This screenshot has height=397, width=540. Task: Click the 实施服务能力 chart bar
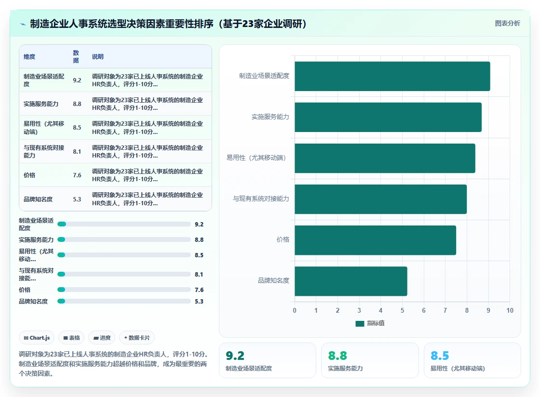click(388, 117)
